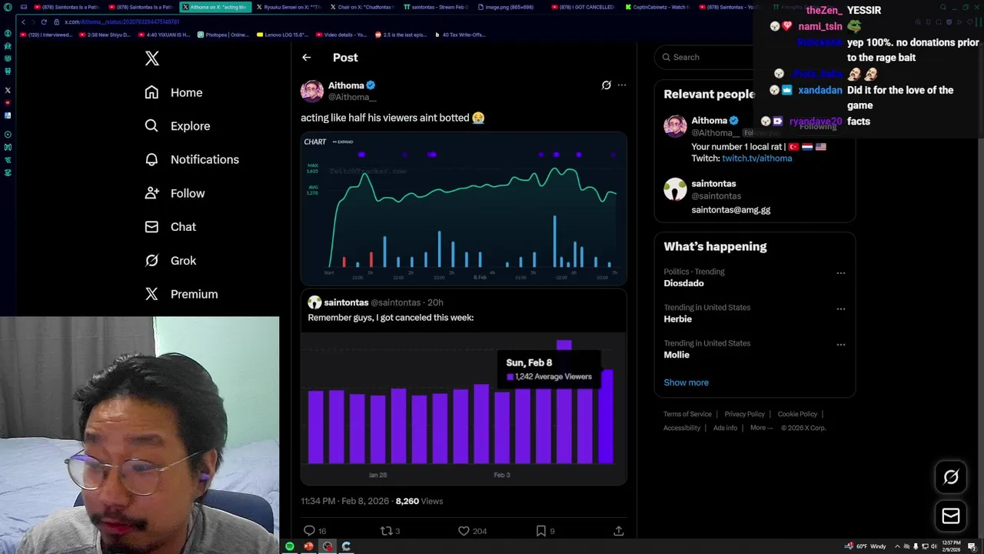
Task: Open the Photopea bookmark
Action: pos(223,35)
